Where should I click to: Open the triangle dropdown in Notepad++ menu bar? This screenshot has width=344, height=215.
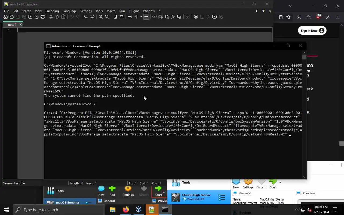tap(263, 11)
